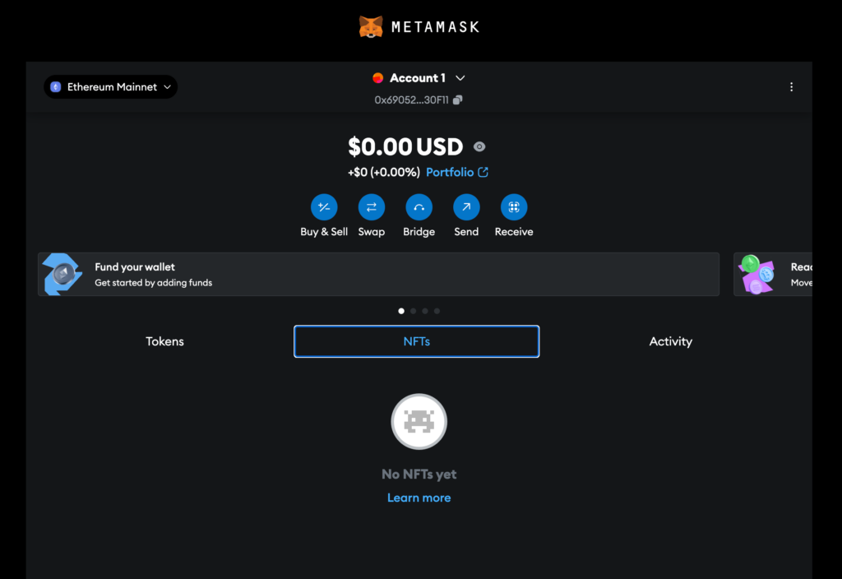Click the Receive QR icon

click(x=514, y=206)
